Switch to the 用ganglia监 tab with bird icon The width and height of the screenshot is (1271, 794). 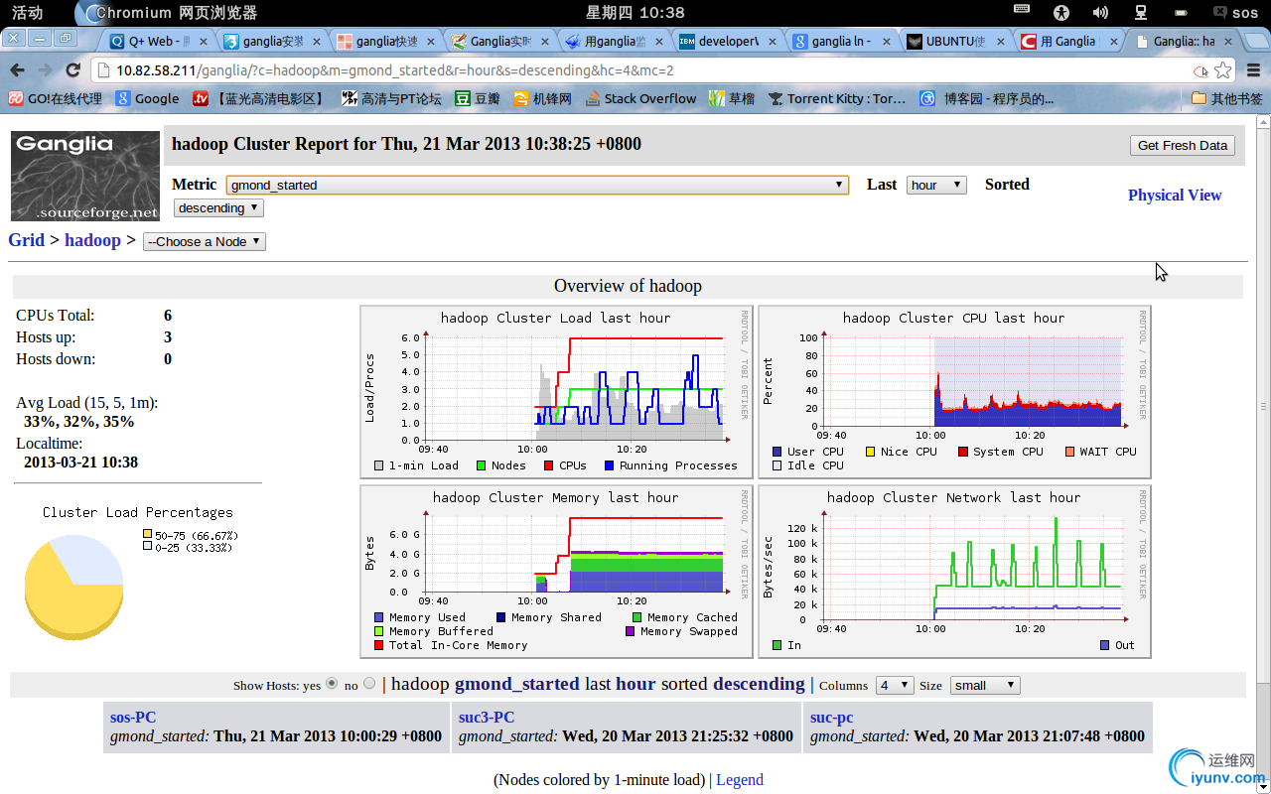coord(616,41)
